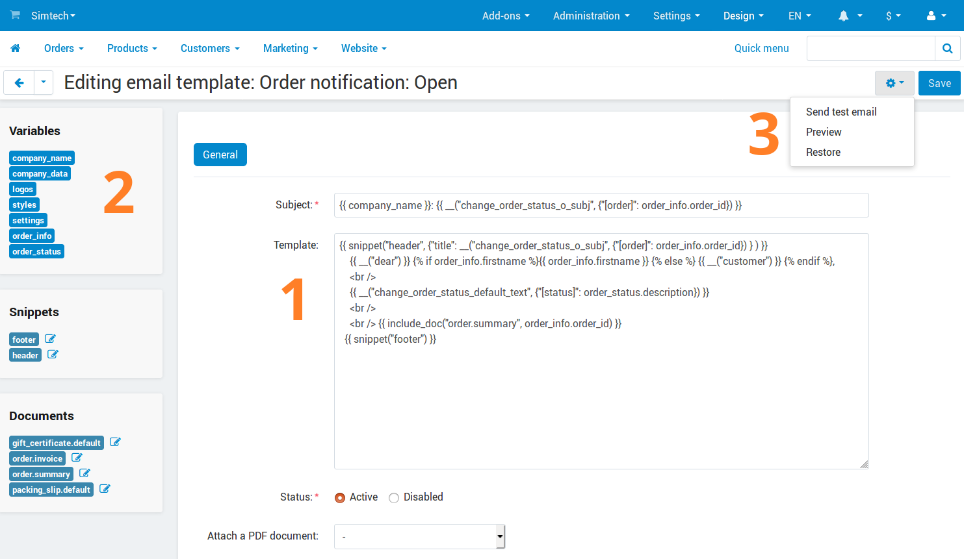Open the Settings dropdown menu

677,16
